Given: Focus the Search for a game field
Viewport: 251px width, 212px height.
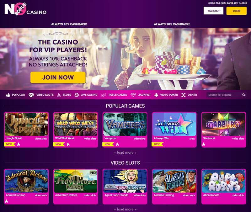Looking at the screenshot, I should [225, 95].
